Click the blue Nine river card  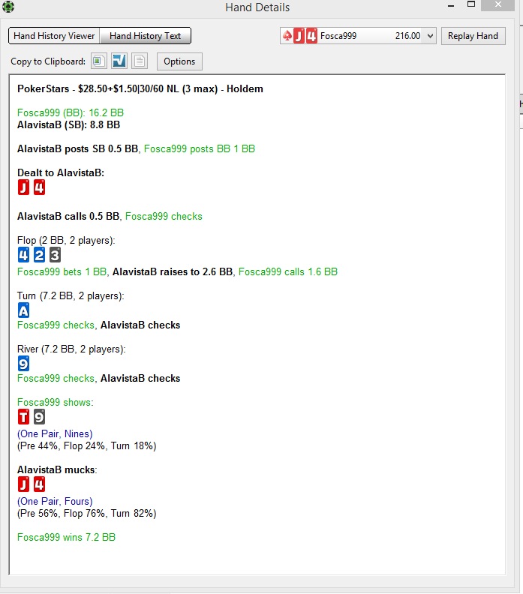23,364
